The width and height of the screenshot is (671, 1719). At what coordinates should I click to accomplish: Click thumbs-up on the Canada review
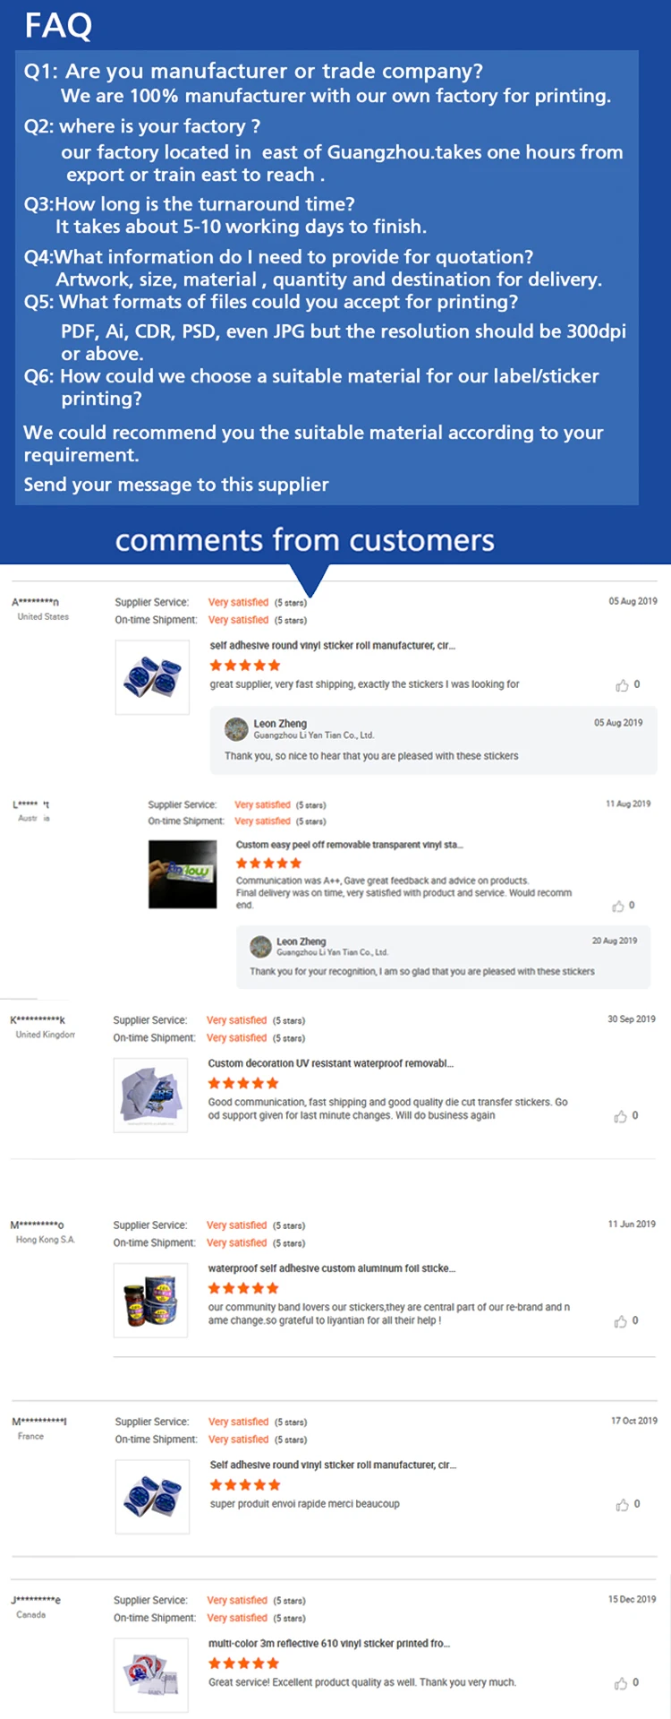coord(620,1683)
